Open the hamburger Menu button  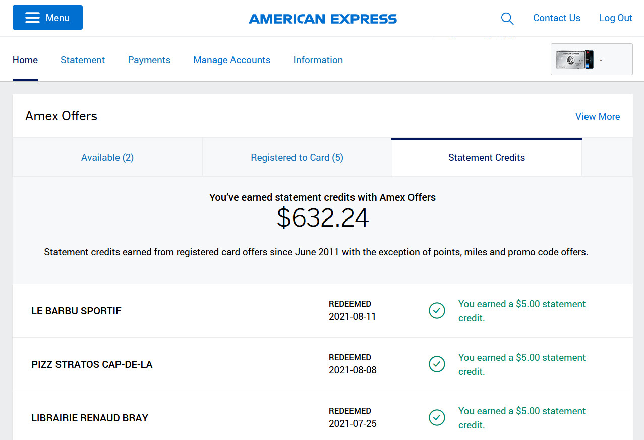tap(47, 18)
